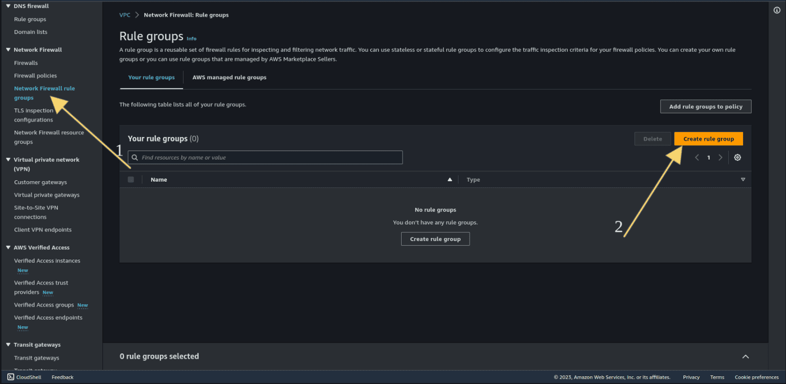Image resolution: width=786 pixels, height=384 pixels.
Task: Click the orange Create rule group button
Action: pyautogui.click(x=708, y=138)
